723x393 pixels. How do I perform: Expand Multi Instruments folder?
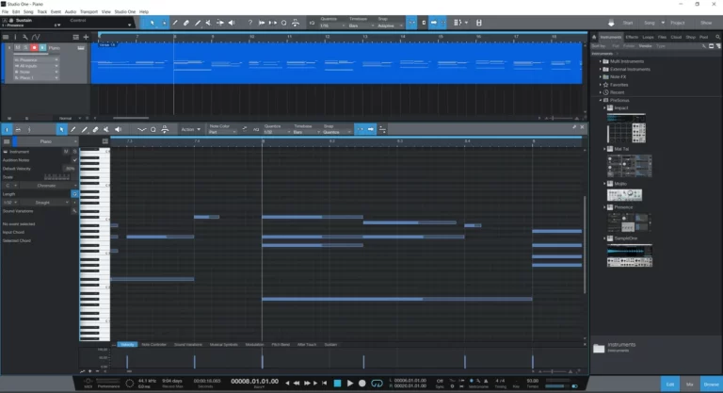coord(601,61)
